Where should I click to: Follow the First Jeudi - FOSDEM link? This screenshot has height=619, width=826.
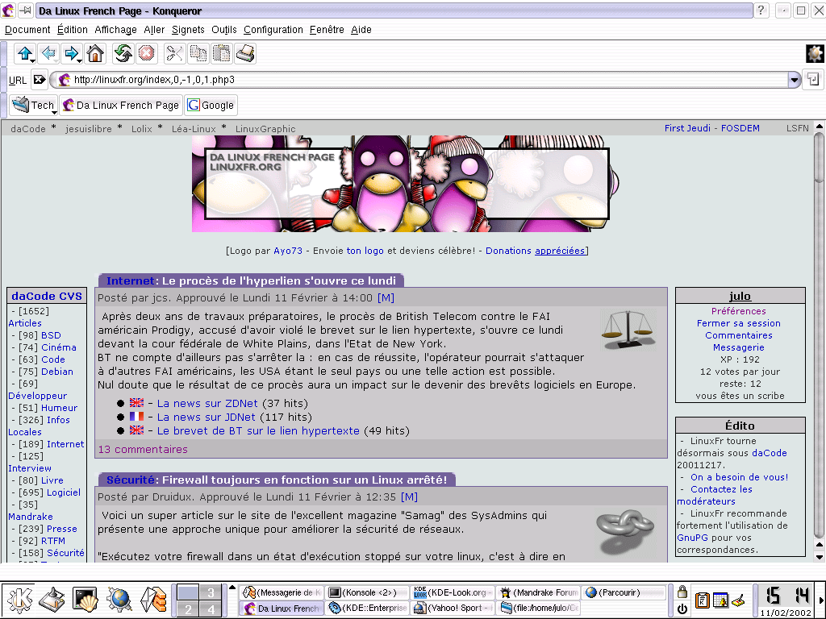point(711,128)
